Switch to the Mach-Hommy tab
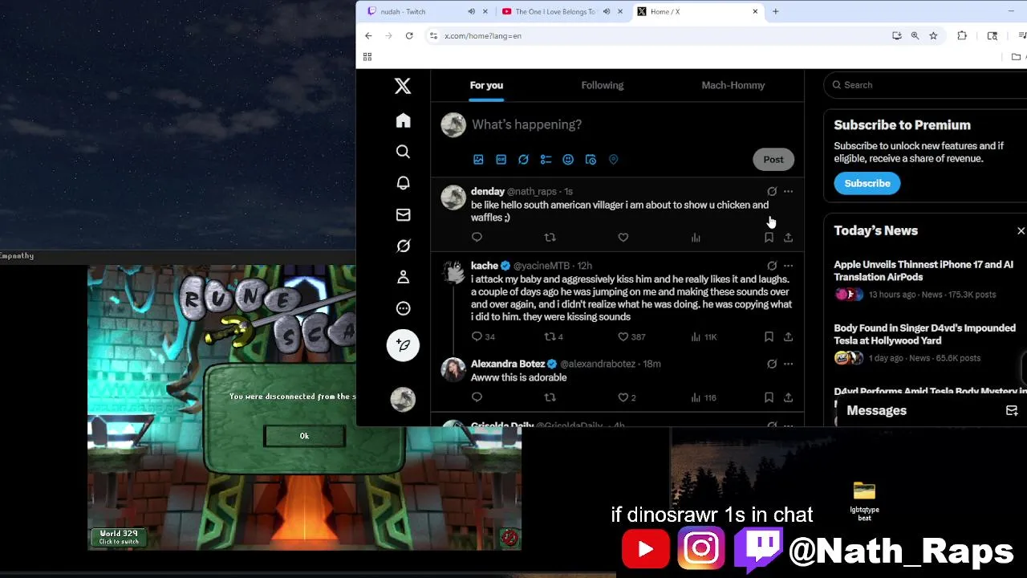Viewport: 1027px width, 578px height. coord(733,85)
